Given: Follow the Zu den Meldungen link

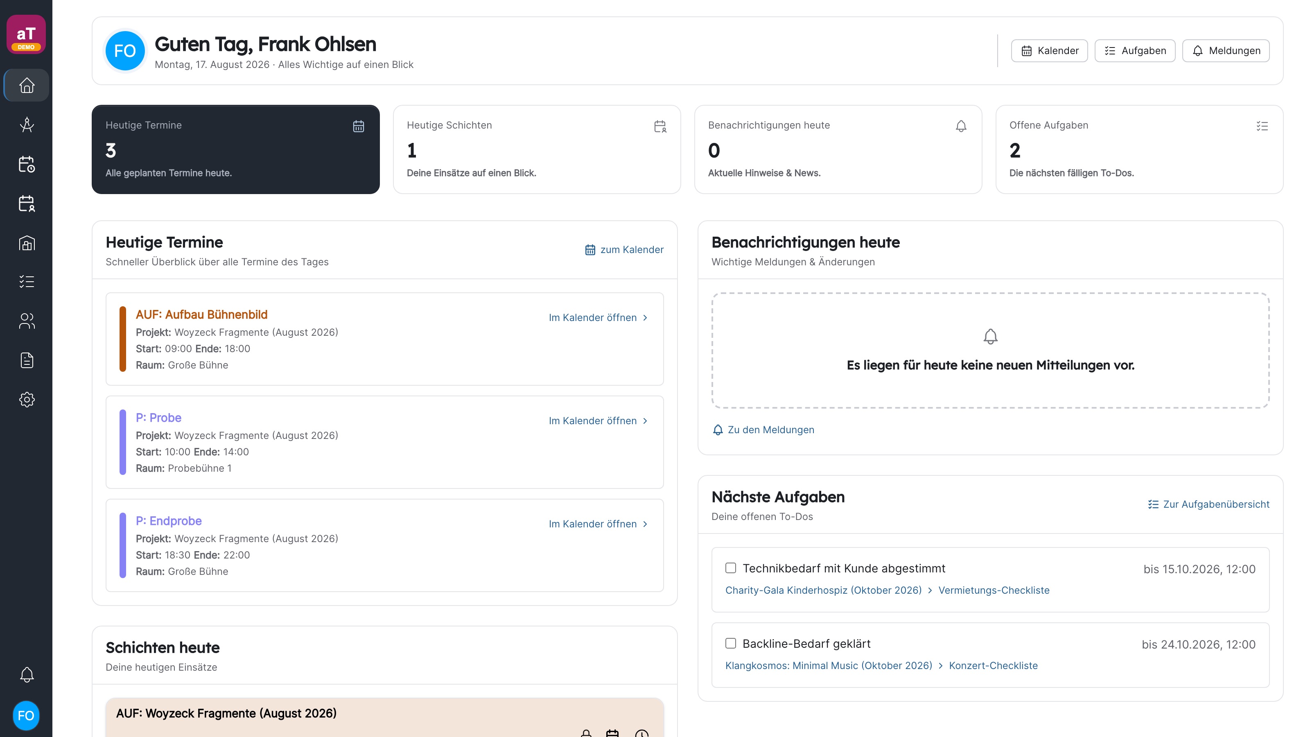Looking at the screenshot, I should pos(763,430).
